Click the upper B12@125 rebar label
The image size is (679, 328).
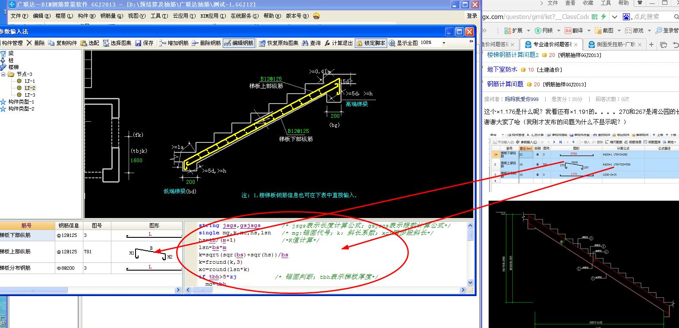click(x=271, y=79)
